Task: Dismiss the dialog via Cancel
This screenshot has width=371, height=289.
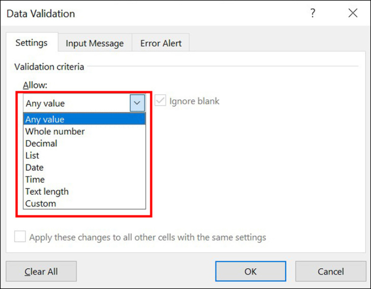Action: pyautogui.click(x=331, y=271)
